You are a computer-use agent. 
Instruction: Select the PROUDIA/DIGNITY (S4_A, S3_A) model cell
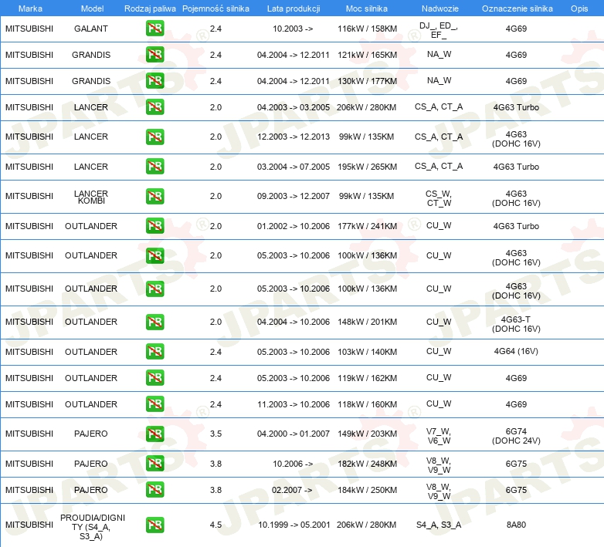coord(93,527)
